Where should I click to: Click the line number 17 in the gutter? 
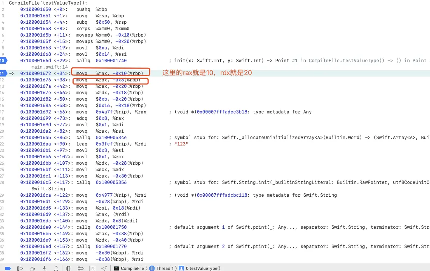[2, 112]
